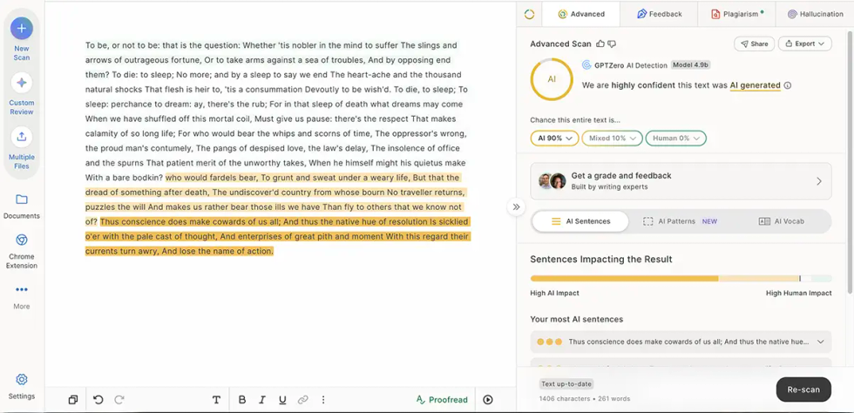Click the play circle icon next to Proofread

(x=488, y=400)
